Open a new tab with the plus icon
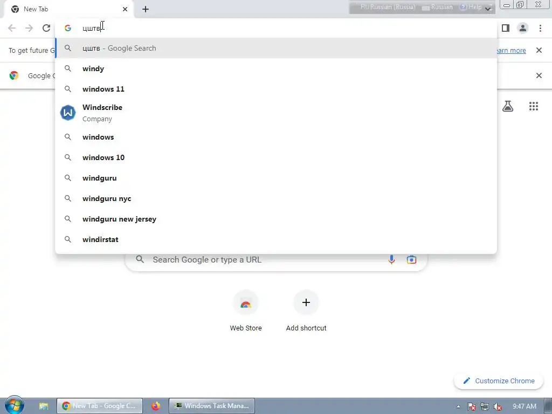Screen dimensions: 552x414 point(146,9)
